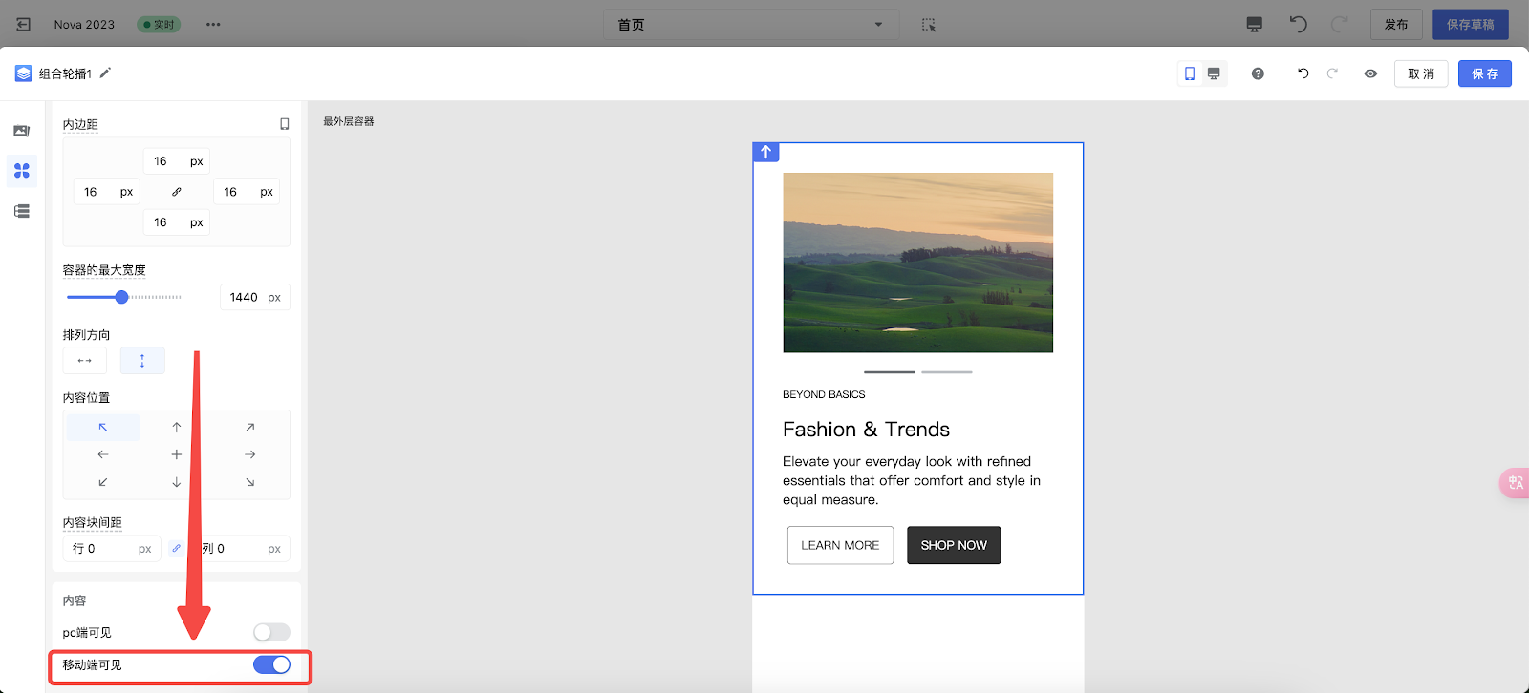Click the top bar redo arrow

pos(1340,24)
